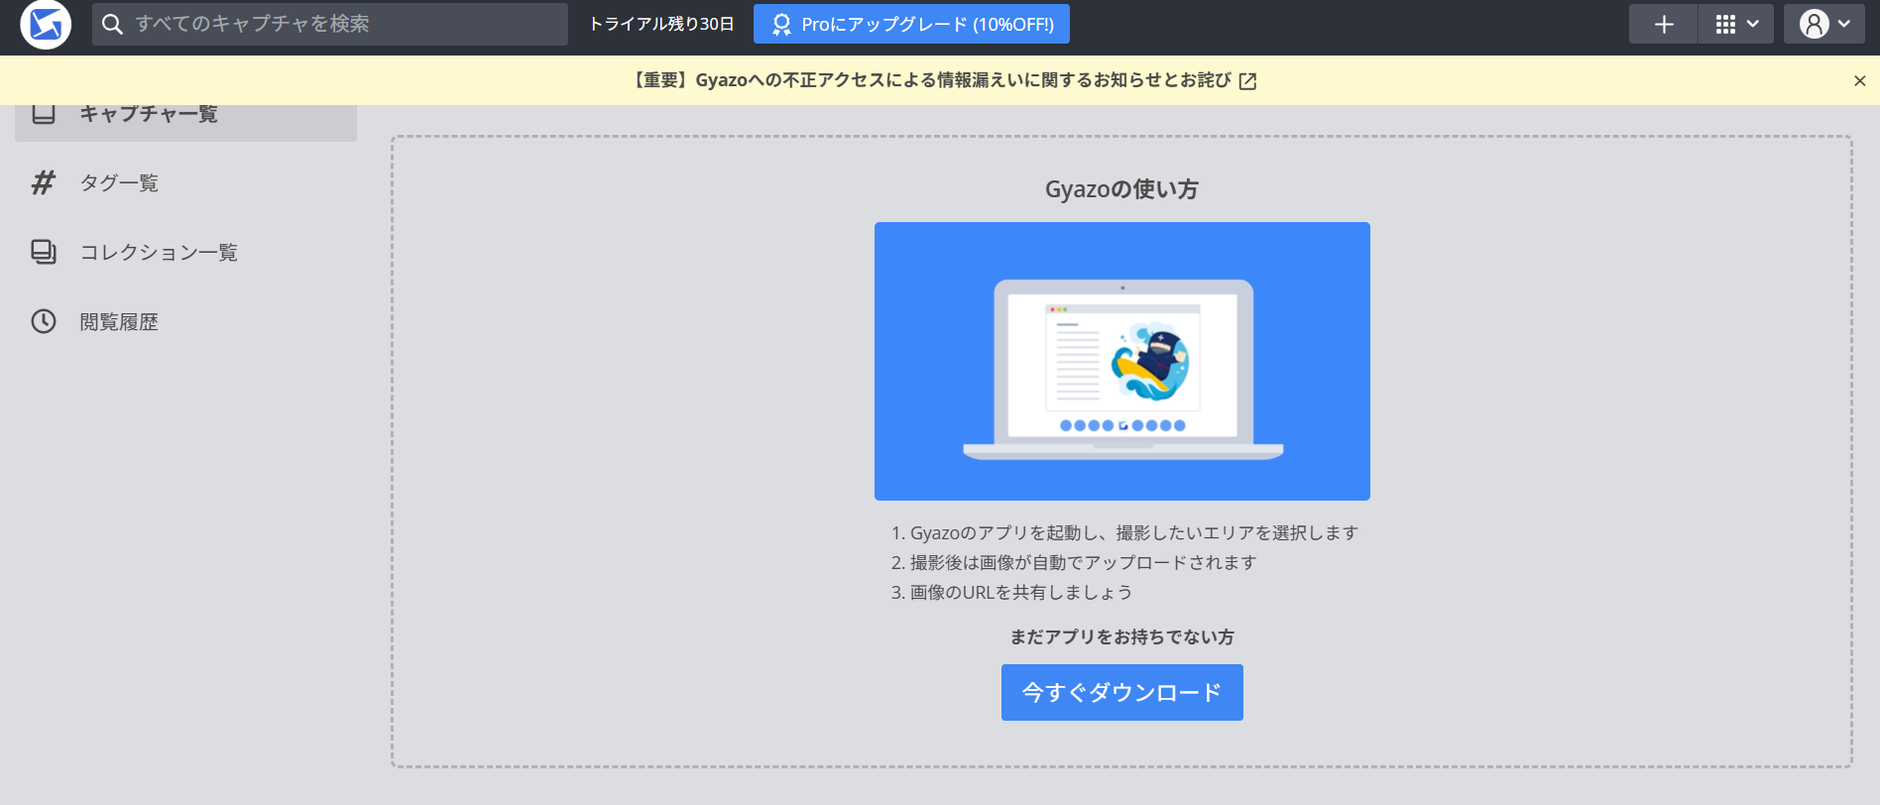This screenshot has width=1880, height=805.
Task: Focus the すべてのキャプチャを検索 search field
Action: pyautogui.click(x=330, y=24)
